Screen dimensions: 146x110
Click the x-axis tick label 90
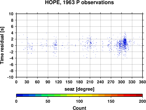[48, 82]
